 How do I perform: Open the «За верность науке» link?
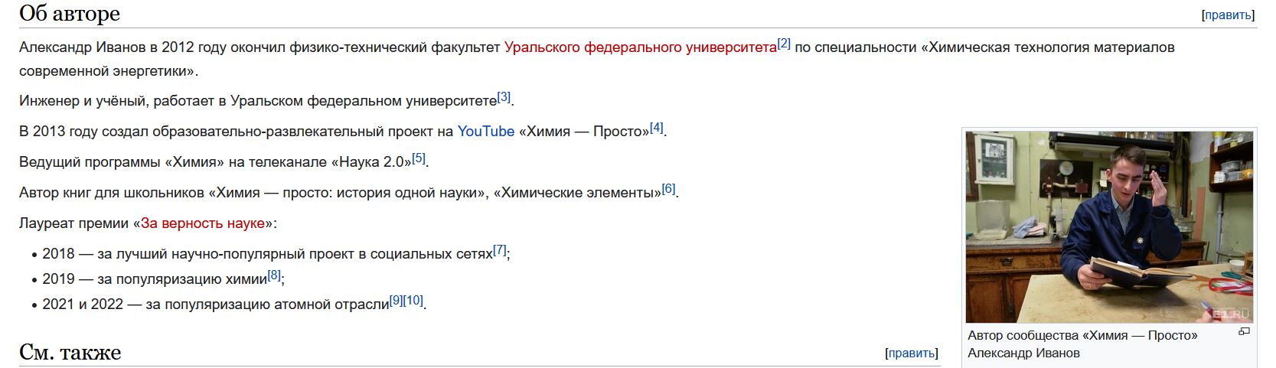click(202, 223)
